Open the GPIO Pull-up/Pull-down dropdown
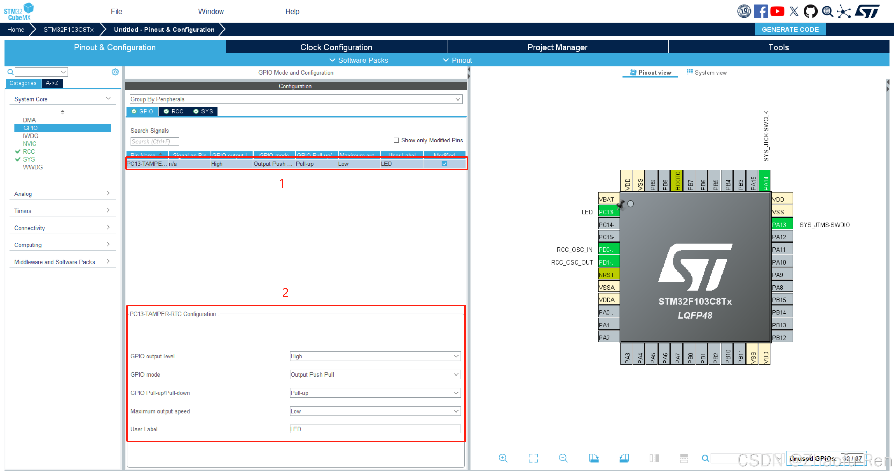This screenshot has height=475, width=894. (375, 393)
